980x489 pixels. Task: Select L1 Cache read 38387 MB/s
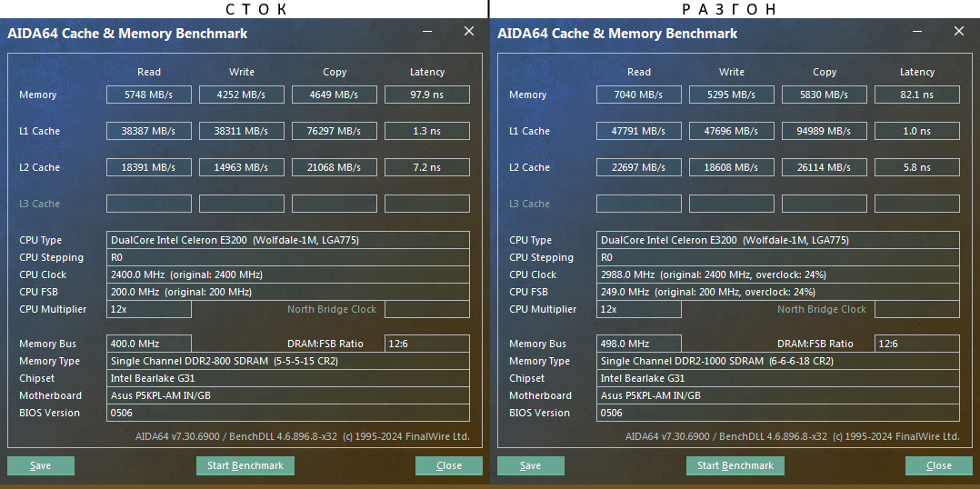point(149,131)
